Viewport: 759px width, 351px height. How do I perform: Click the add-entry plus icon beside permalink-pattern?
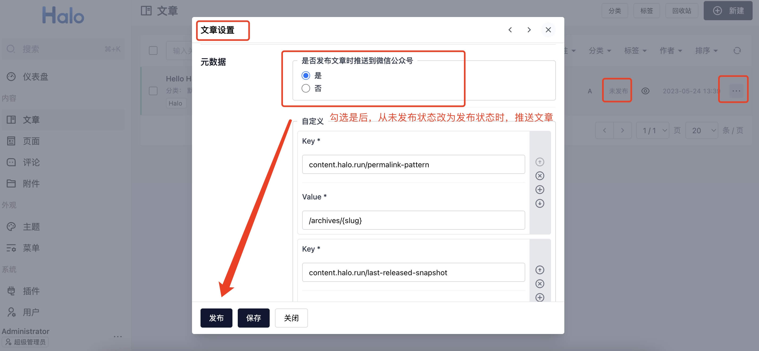540,190
